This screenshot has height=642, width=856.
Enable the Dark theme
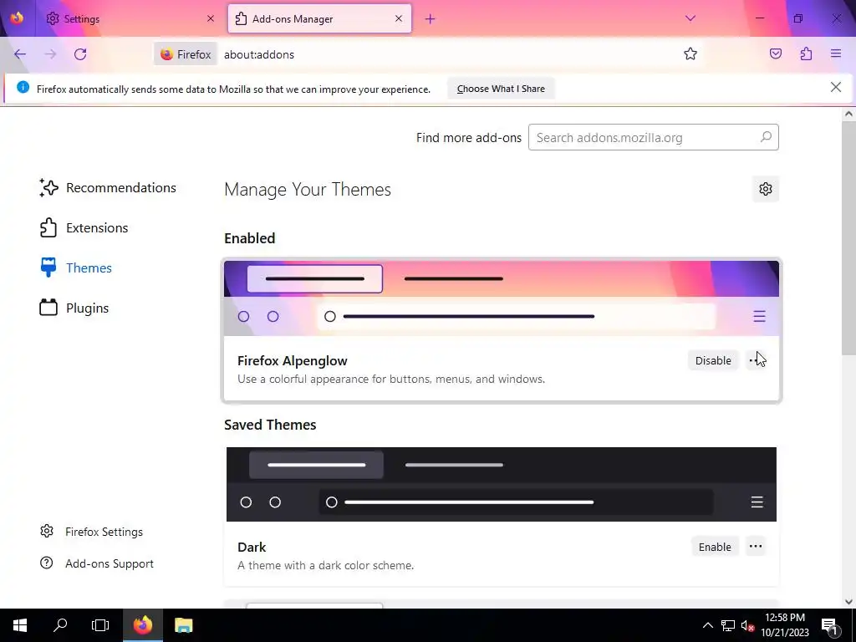715,547
